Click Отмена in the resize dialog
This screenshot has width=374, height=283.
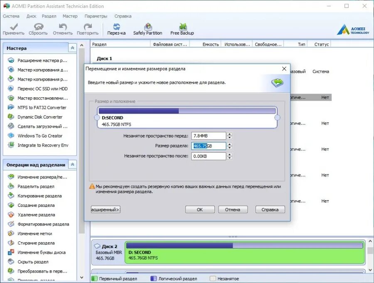click(233, 209)
